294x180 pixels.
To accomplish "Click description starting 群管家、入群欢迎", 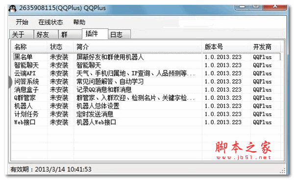I will [135, 98].
